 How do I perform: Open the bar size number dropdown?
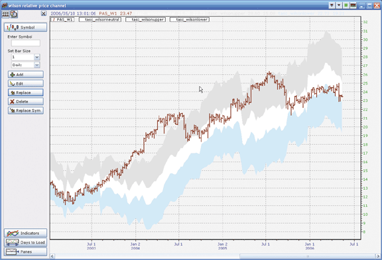36,57
